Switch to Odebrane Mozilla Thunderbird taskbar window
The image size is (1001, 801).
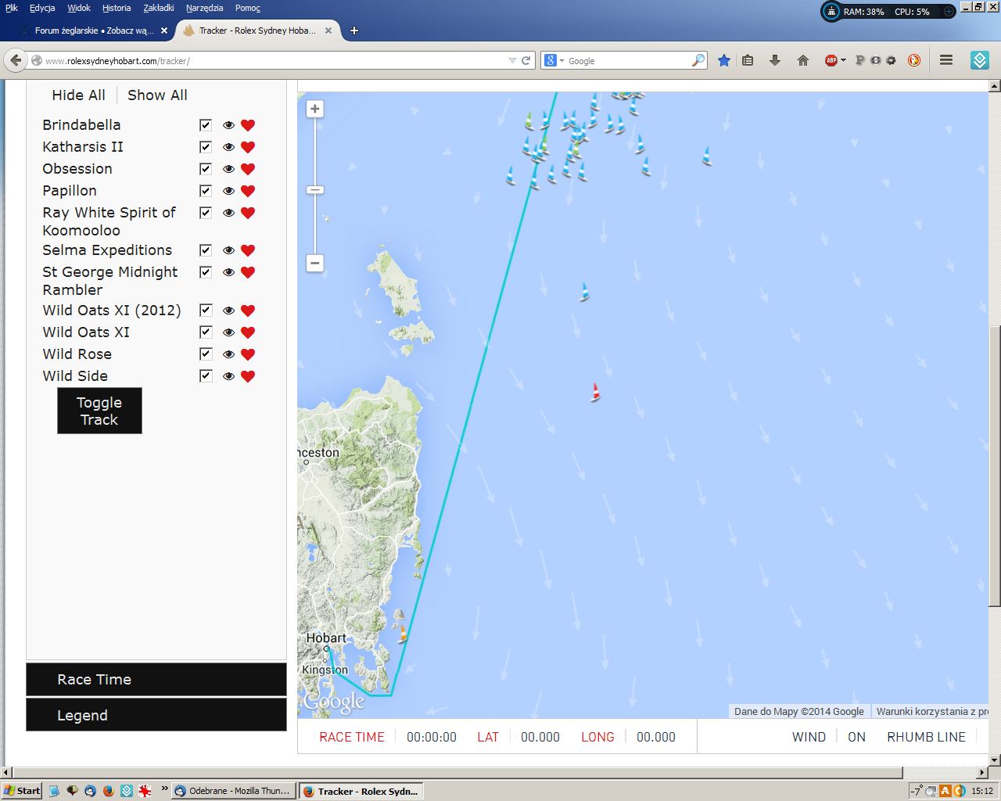point(234,791)
